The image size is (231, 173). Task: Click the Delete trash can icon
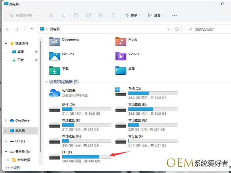pos(114,15)
